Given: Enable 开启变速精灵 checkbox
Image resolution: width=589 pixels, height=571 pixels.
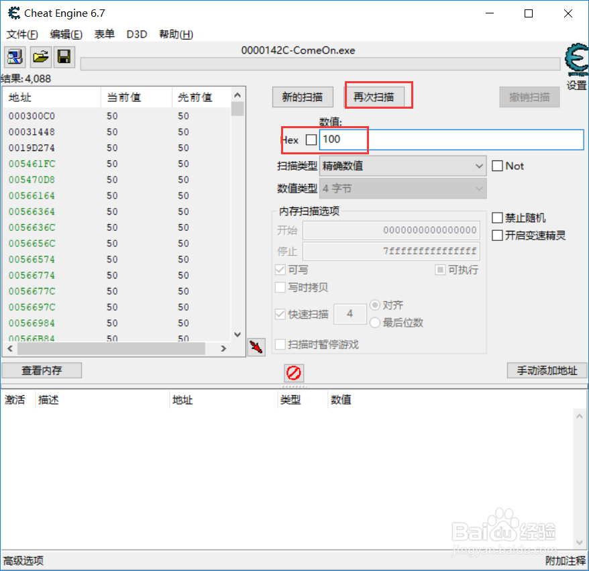Looking at the screenshot, I should tap(497, 236).
